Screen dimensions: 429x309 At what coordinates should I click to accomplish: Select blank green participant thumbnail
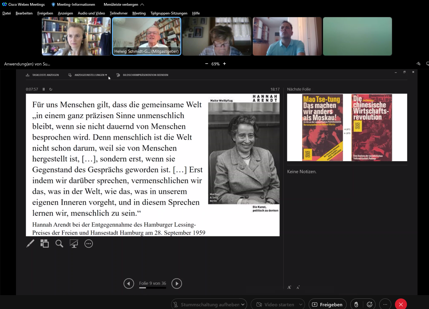pos(357,36)
